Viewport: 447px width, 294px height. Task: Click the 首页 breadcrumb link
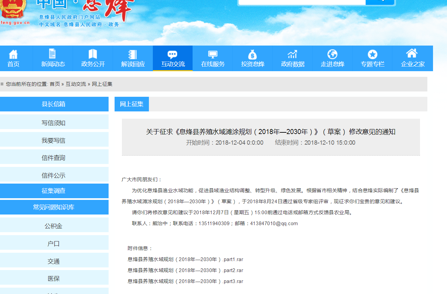[55, 84]
